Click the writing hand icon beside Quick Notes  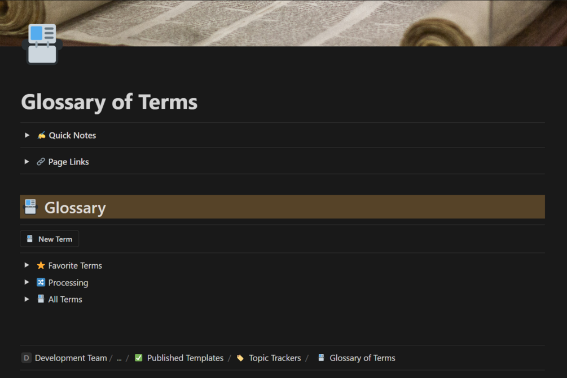41,135
